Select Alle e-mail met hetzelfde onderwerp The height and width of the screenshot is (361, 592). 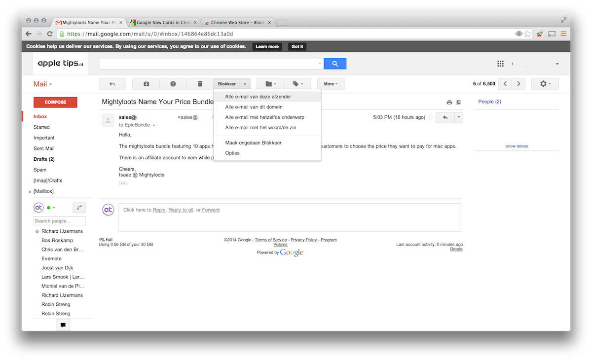click(267, 117)
